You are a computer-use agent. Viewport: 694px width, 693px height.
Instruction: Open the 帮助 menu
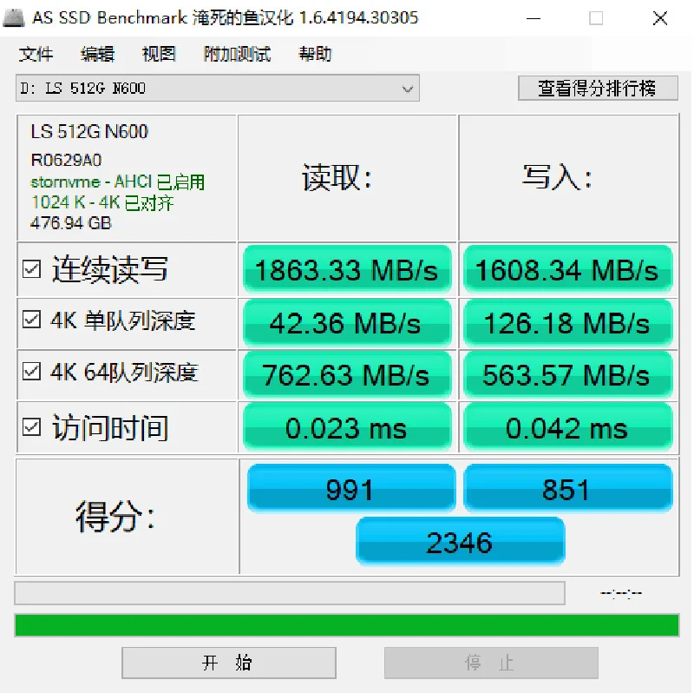(x=315, y=54)
